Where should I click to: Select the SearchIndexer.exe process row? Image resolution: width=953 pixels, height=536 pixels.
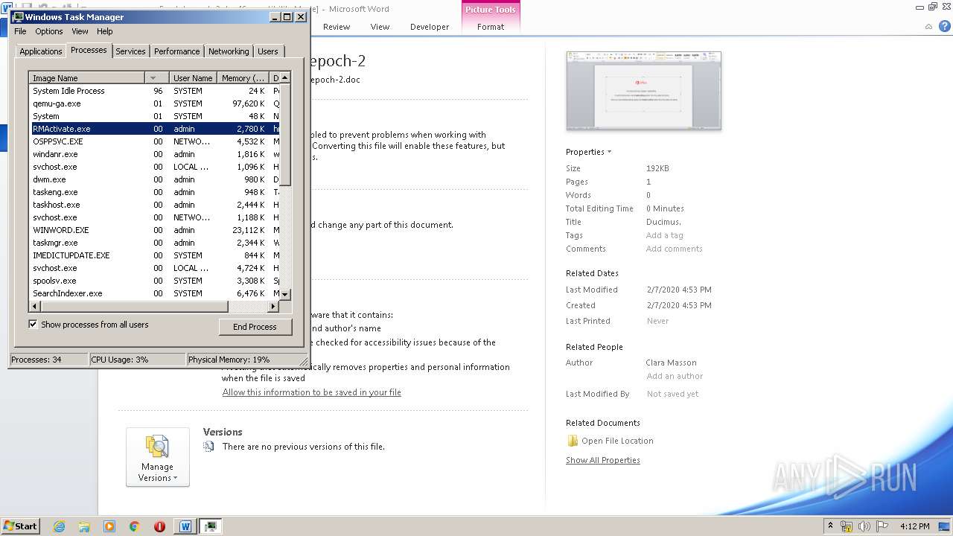pos(154,293)
